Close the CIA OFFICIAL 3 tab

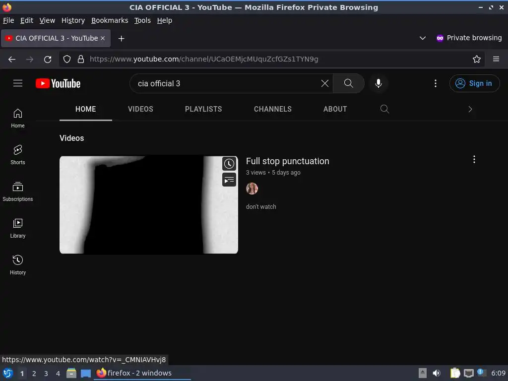coord(103,38)
